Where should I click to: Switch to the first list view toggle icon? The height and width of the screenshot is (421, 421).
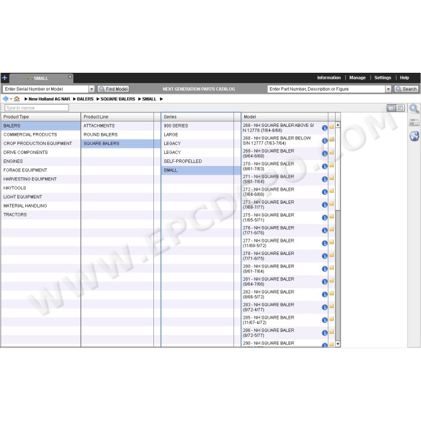(x=391, y=108)
